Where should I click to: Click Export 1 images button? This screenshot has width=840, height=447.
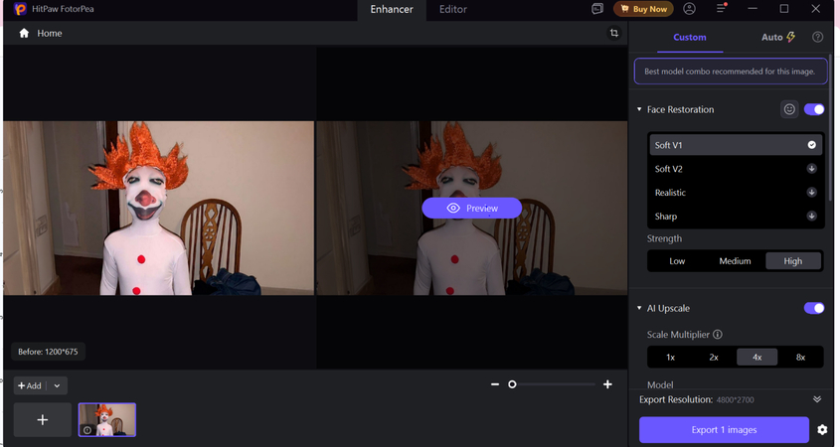[x=724, y=430]
